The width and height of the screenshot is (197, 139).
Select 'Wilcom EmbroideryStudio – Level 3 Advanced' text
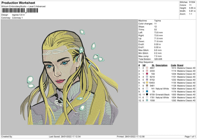[23, 7]
